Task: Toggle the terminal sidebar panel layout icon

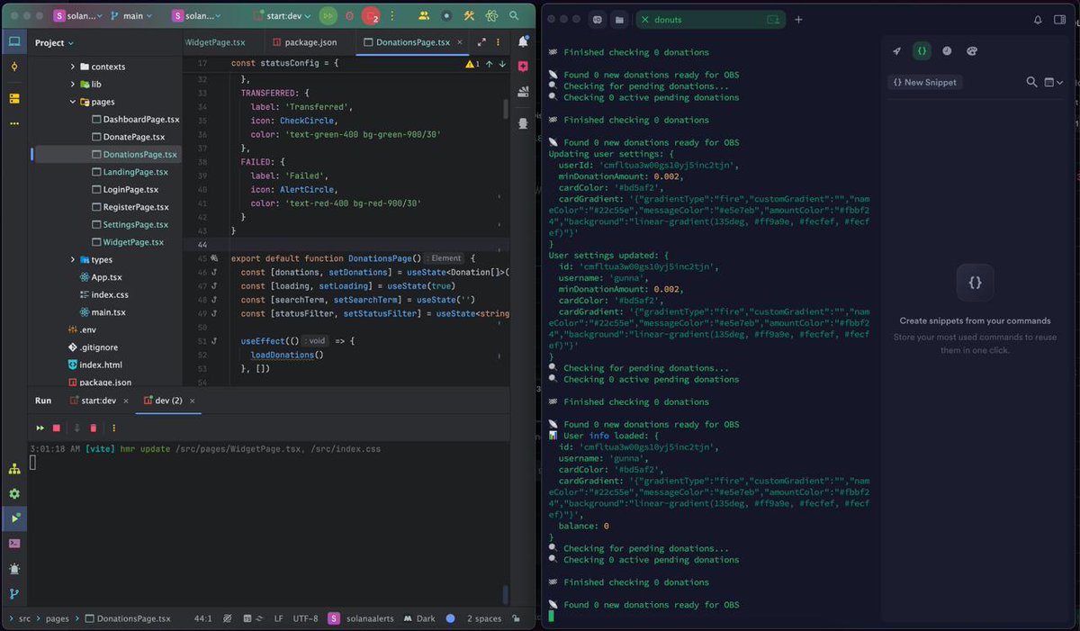Action: coord(1060,20)
